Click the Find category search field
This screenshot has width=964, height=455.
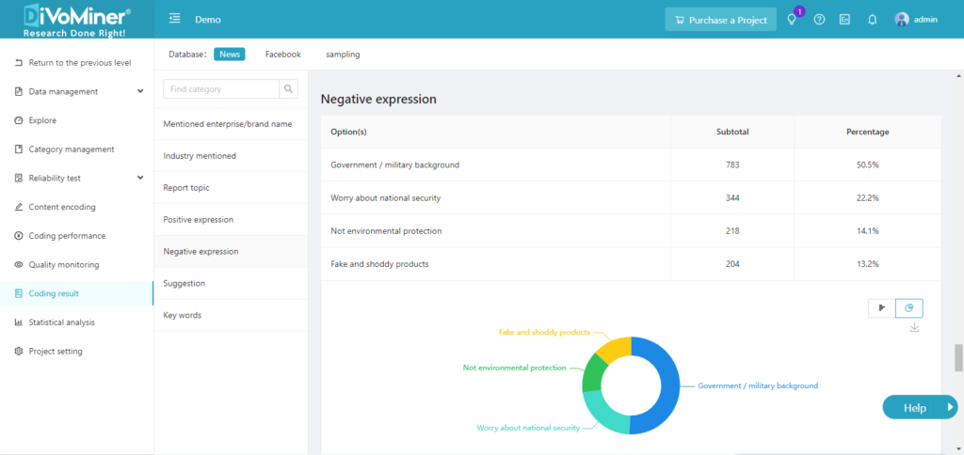pyautogui.click(x=221, y=89)
